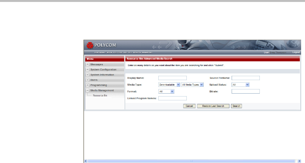Image resolution: width=305 pixels, height=163 pixels.
Task: Click the Linked Program Names field
Action: (172, 98)
